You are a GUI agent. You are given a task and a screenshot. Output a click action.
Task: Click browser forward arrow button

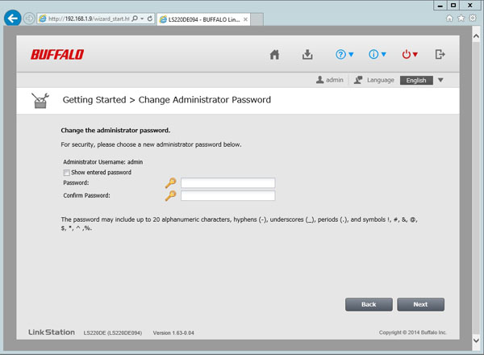pos(29,19)
